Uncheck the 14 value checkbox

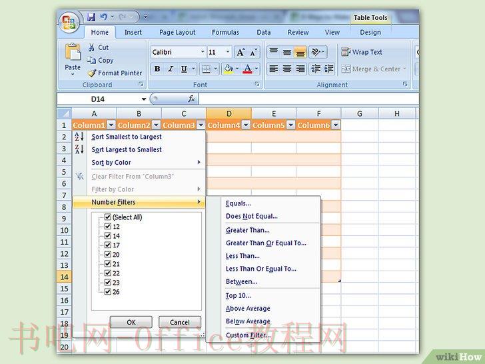click(108, 235)
